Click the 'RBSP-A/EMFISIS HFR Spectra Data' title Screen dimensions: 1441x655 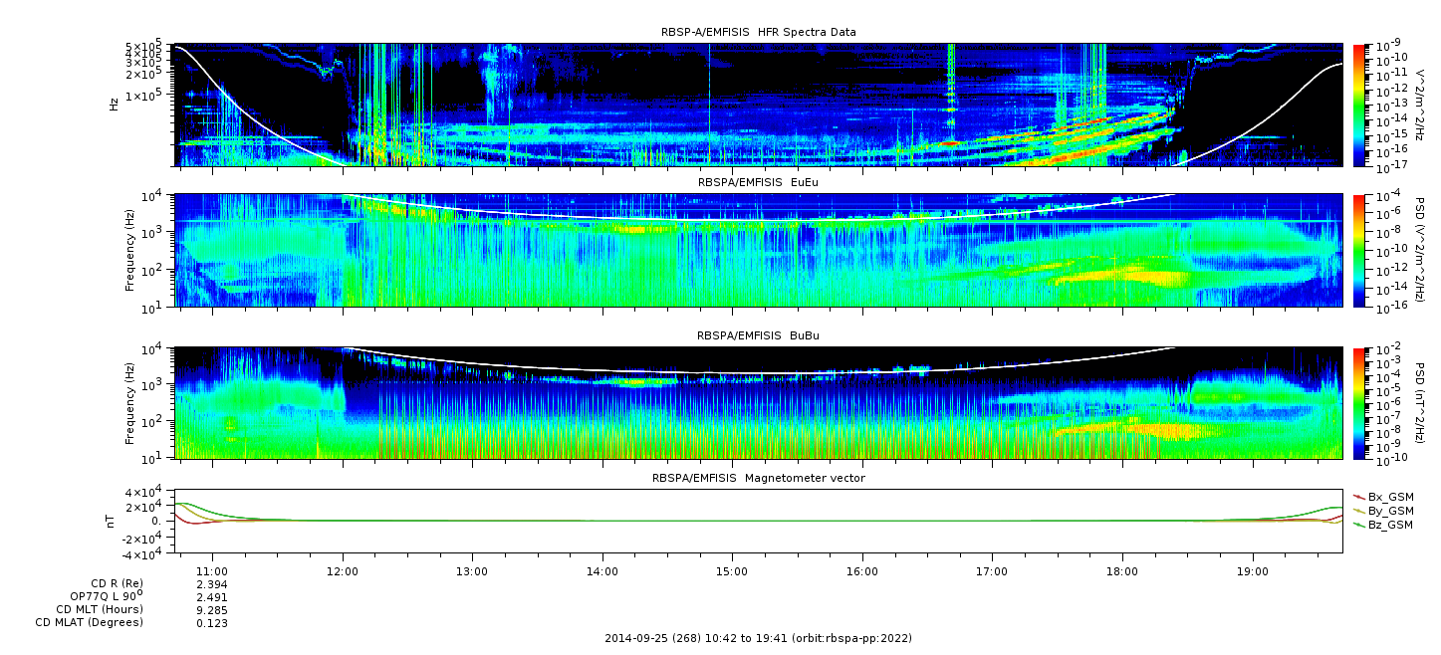[758, 32]
